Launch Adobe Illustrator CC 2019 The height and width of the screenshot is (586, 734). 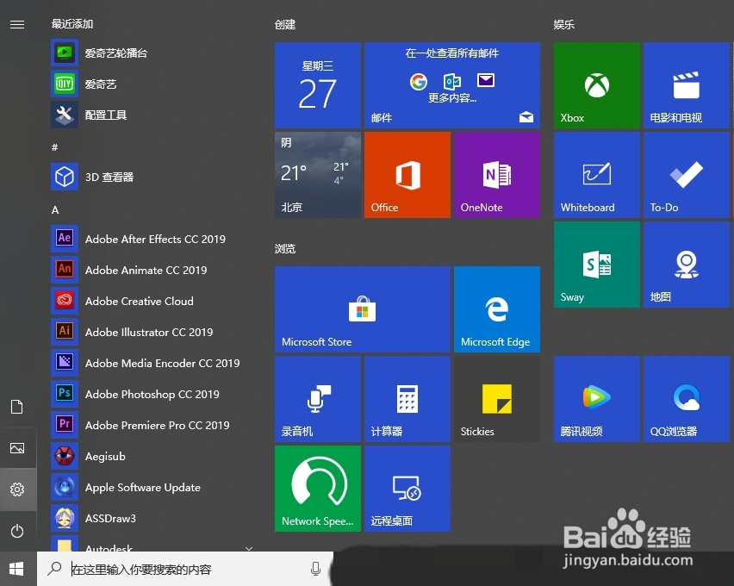[152, 332]
